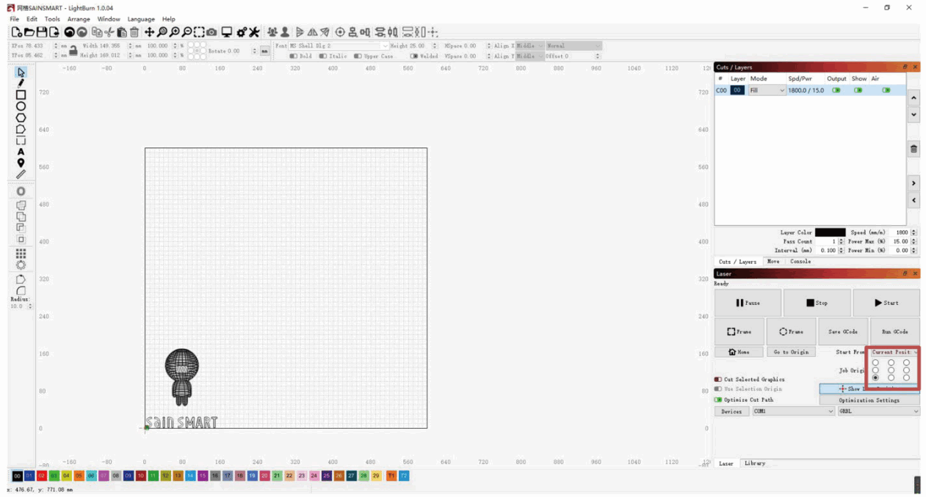This screenshot has width=926, height=497.
Task: Click the Open folder icon in the toolbar
Action: coord(29,32)
